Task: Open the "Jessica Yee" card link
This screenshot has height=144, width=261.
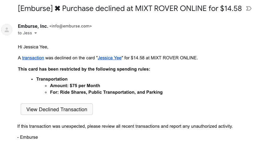Action: [x=109, y=58]
